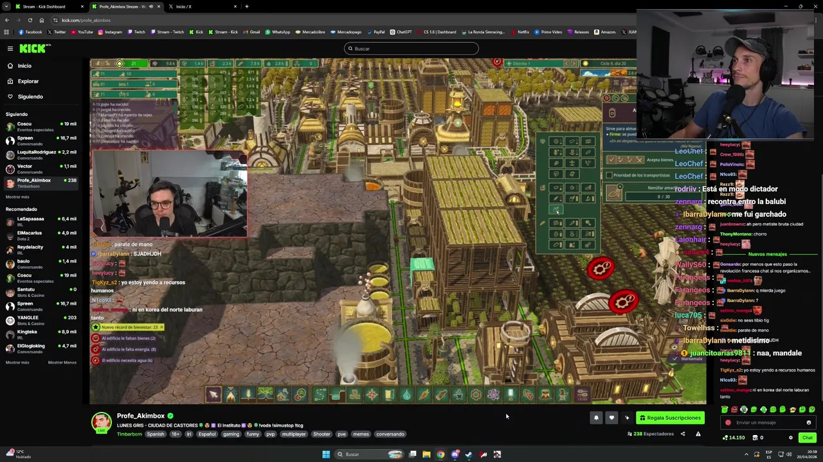Open the WhatsApp bookmark
Image resolution: width=823 pixels, height=462 pixels.
point(277,32)
